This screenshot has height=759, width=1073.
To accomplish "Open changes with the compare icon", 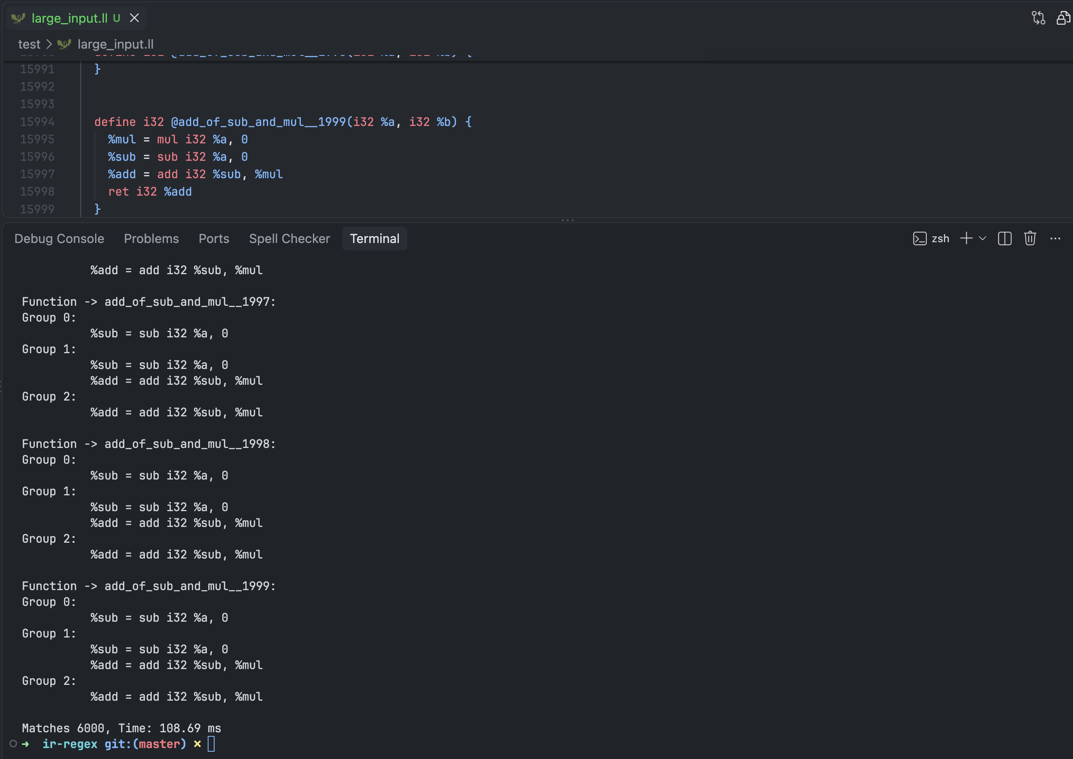I will (x=1038, y=18).
